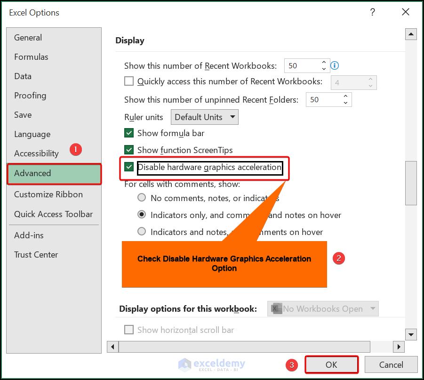Click the Display section heading
This screenshot has height=380, width=424.
click(x=130, y=40)
